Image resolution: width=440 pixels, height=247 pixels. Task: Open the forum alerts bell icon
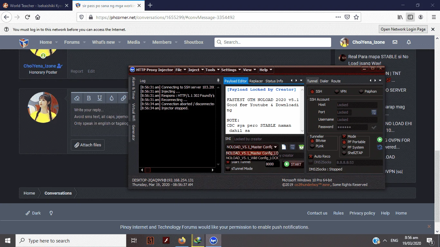[409, 42]
